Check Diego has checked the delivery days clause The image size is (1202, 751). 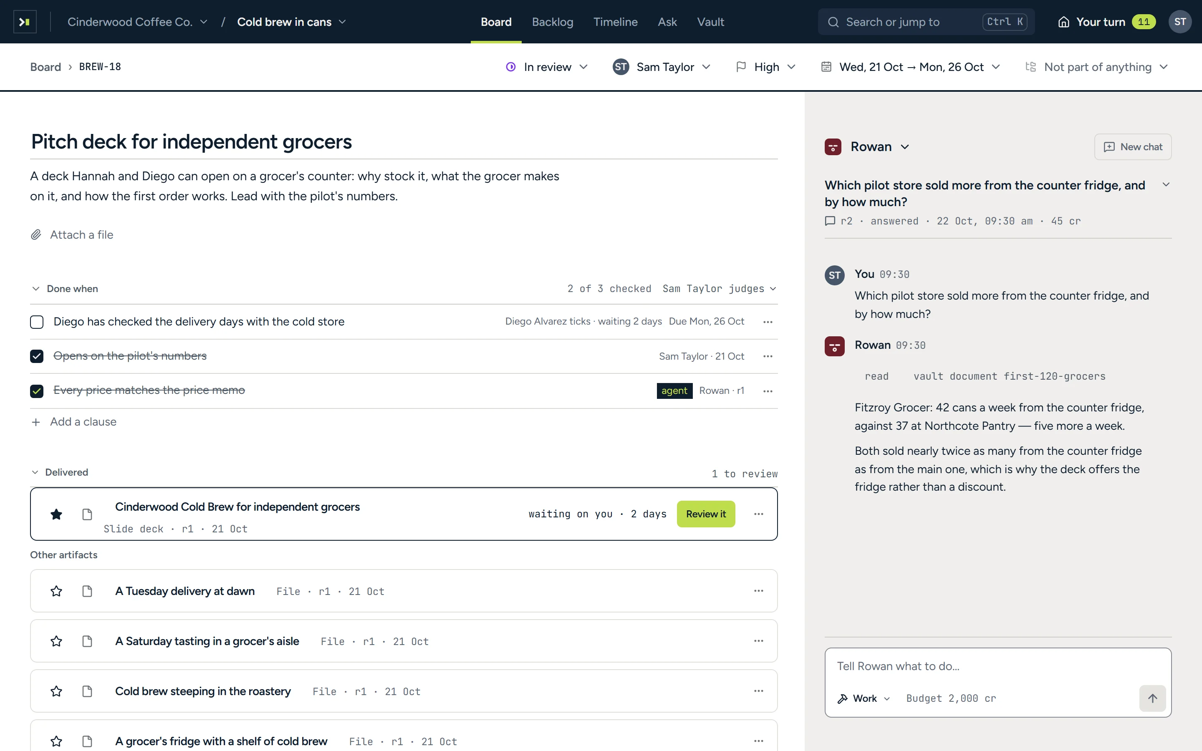(x=37, y=322)
